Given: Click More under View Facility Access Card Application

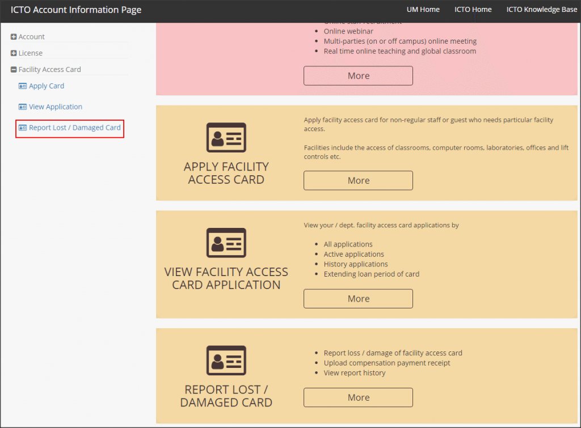Looking at the screenshot, I should (x=358, y=298).
